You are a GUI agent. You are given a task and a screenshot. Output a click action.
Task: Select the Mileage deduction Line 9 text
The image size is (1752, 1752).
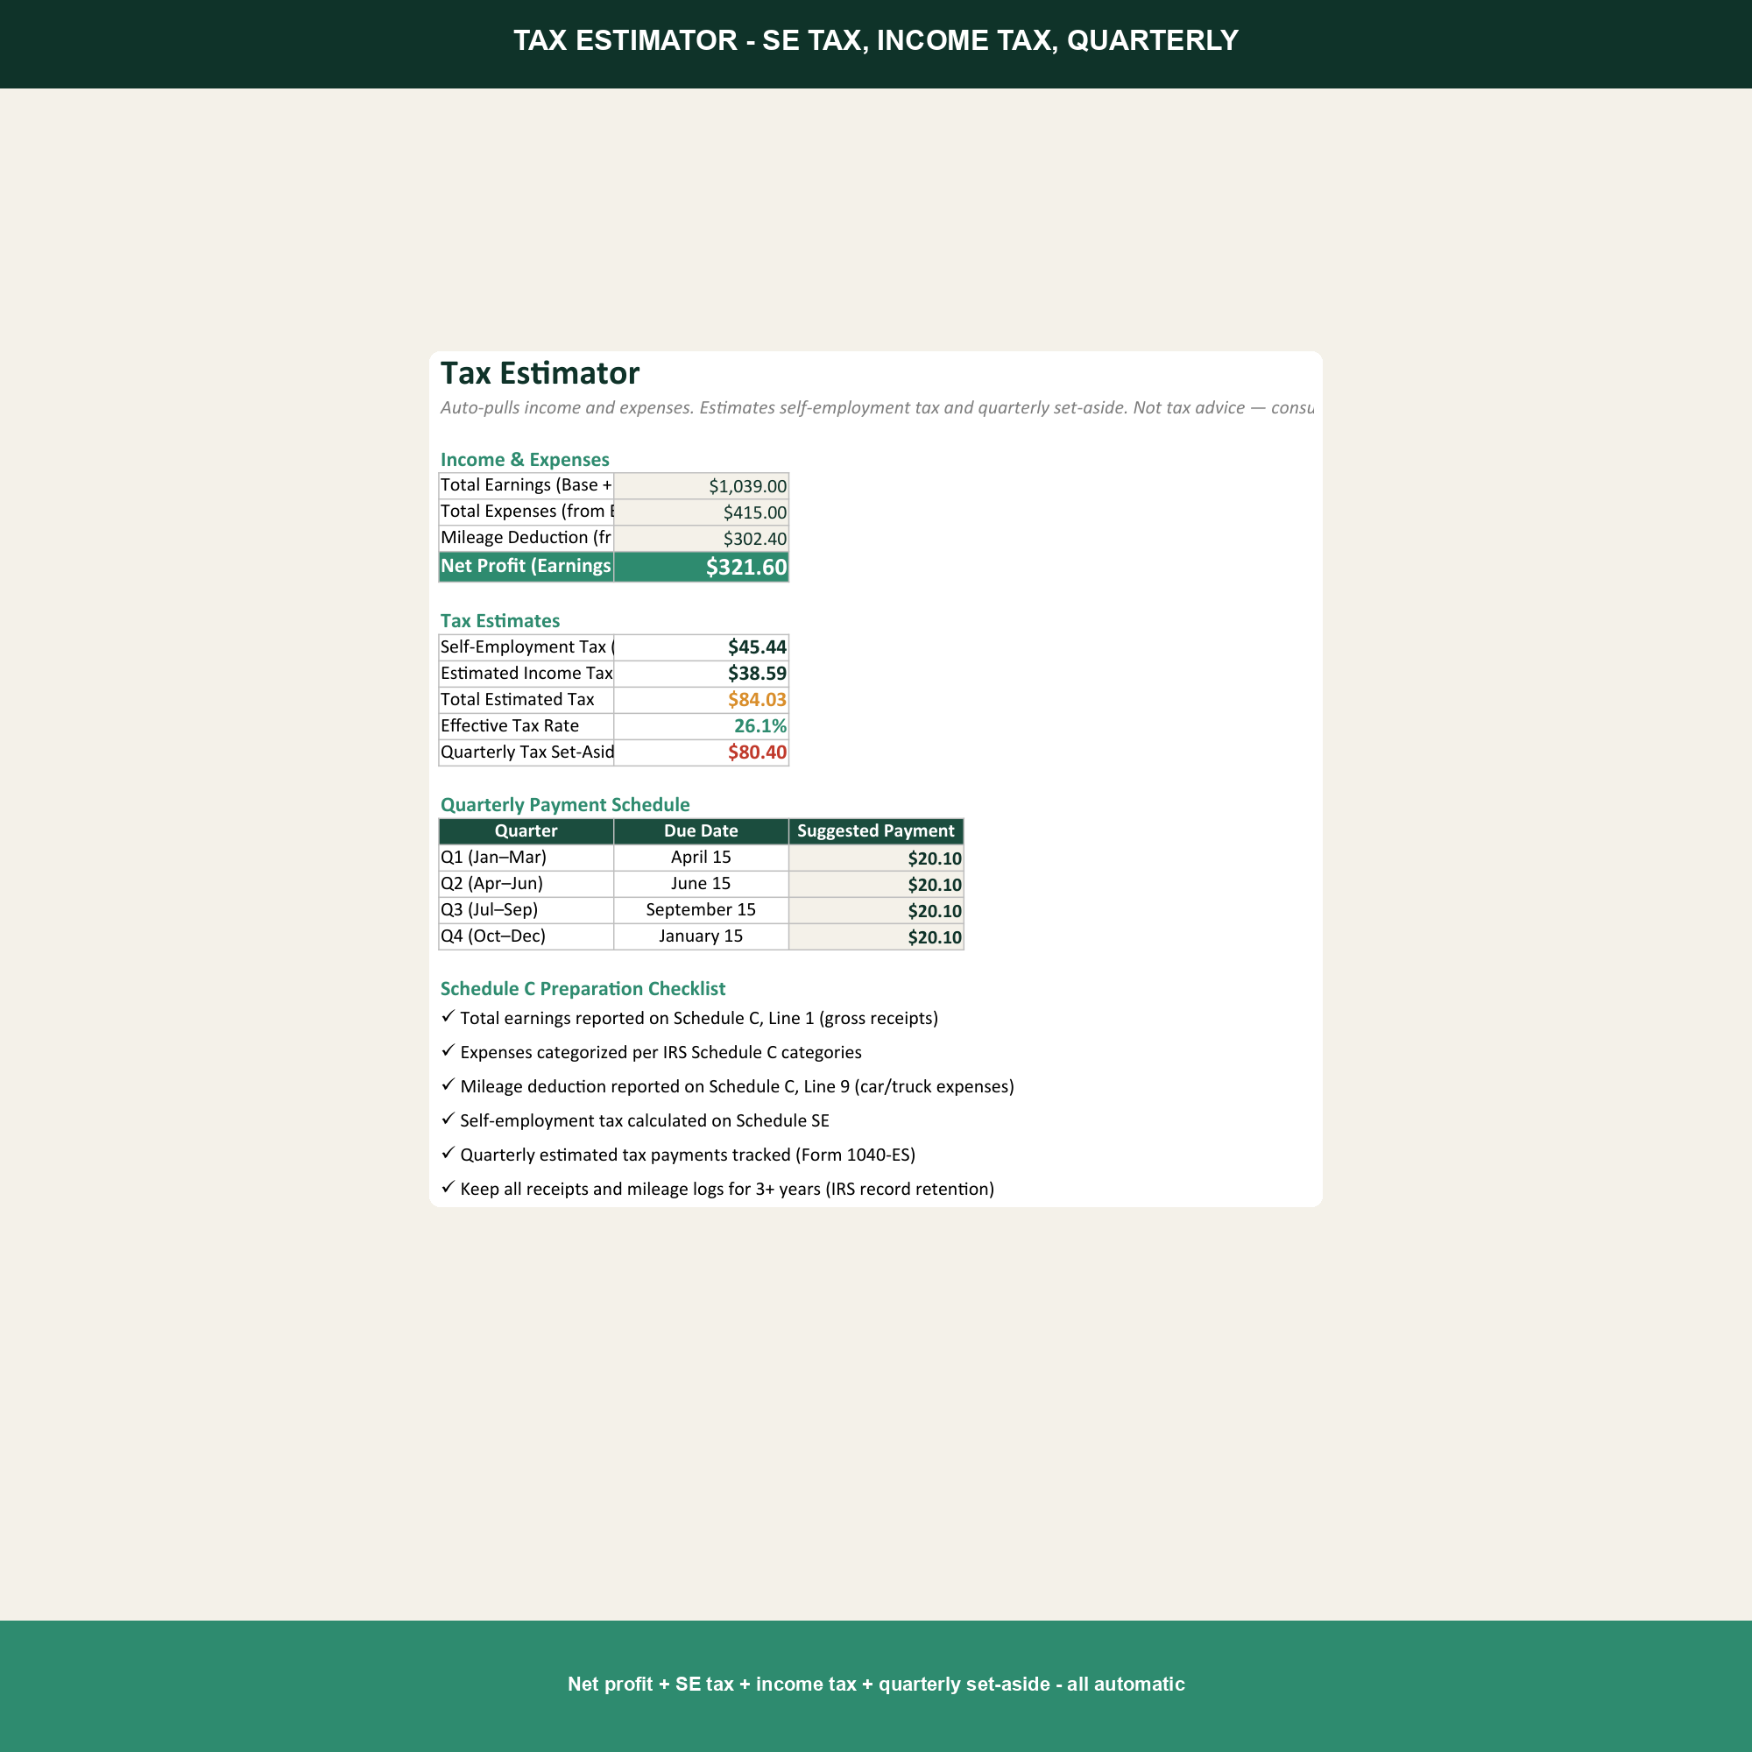click(738, 1086)
